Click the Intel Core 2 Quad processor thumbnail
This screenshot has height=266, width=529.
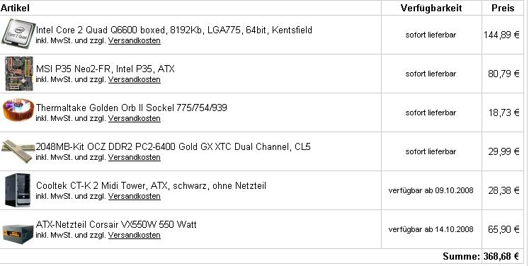[18, 33]
